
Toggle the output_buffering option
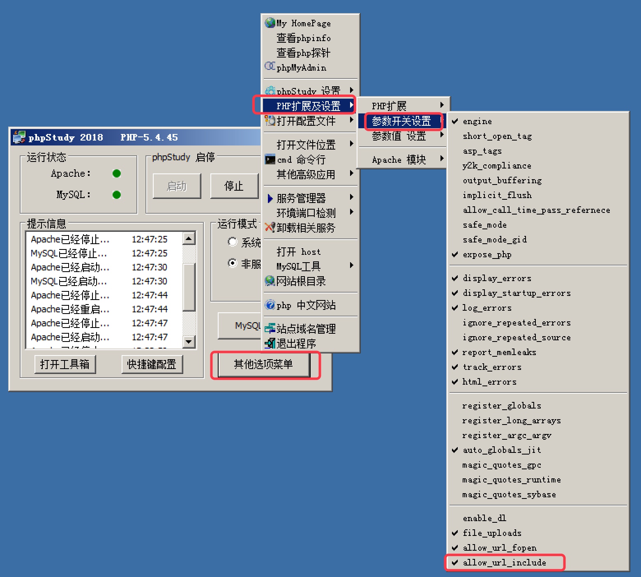(538, 180)
